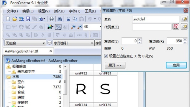The width and height of the screenshot is (190, 107).
Task: Paste using the clipboard icon
Action: pos(81,19)
